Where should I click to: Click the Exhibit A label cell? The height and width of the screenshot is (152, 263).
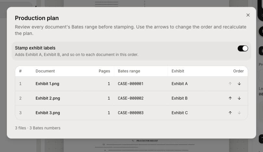pos(180,84)
